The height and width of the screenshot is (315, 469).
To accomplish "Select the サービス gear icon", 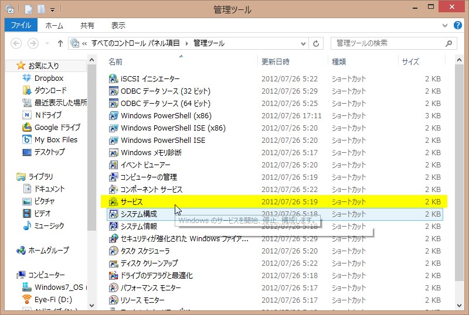I will coord(113,202).
